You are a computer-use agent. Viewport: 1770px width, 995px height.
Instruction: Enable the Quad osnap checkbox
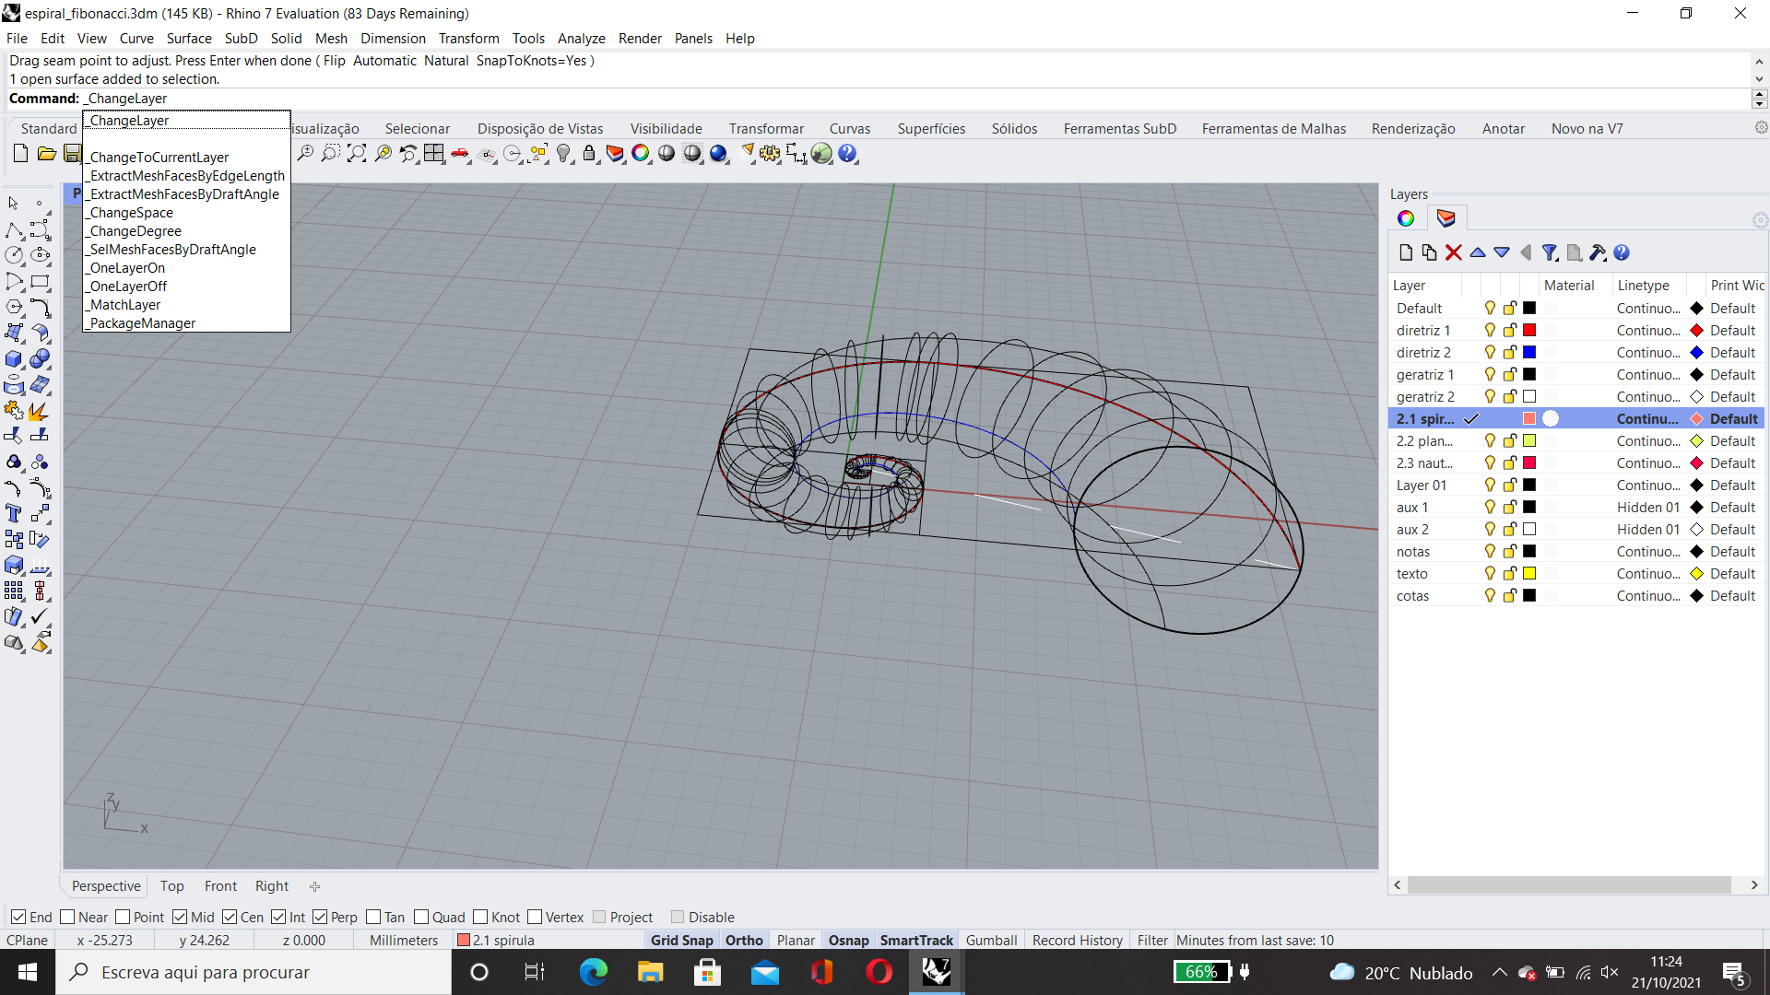421,917
